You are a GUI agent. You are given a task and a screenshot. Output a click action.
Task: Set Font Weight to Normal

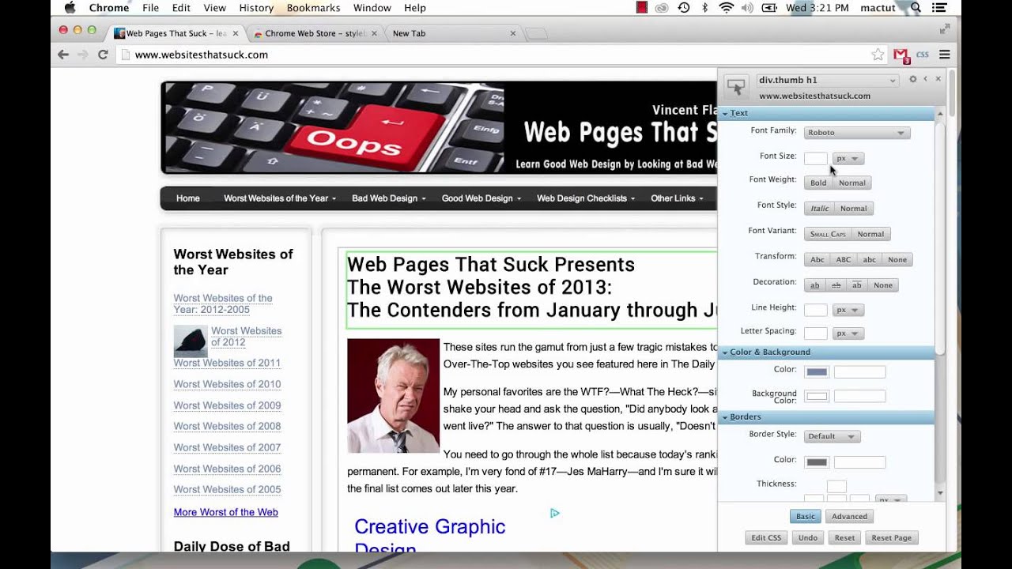click(852, 183)
